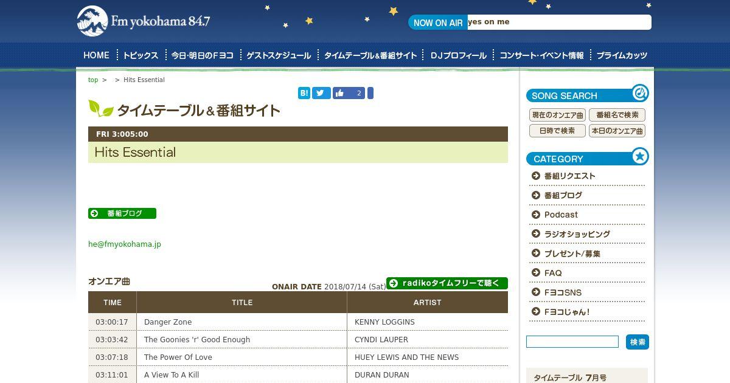Click the SONG SEARCH header icon
The height and width of the screenshot is (383, 730).
640,93
